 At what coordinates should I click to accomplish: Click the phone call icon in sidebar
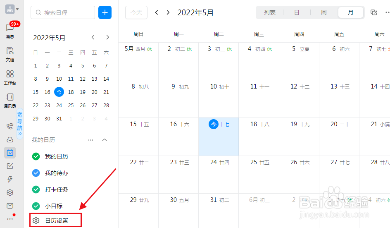coord(10,127)
